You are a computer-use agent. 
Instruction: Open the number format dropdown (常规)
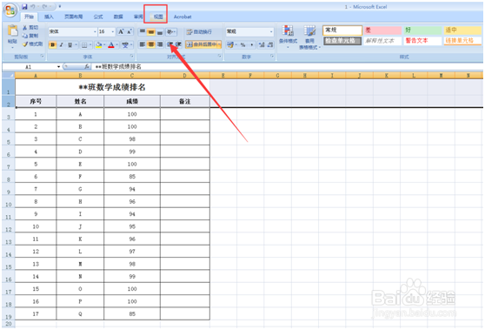(x=271, y=31)
